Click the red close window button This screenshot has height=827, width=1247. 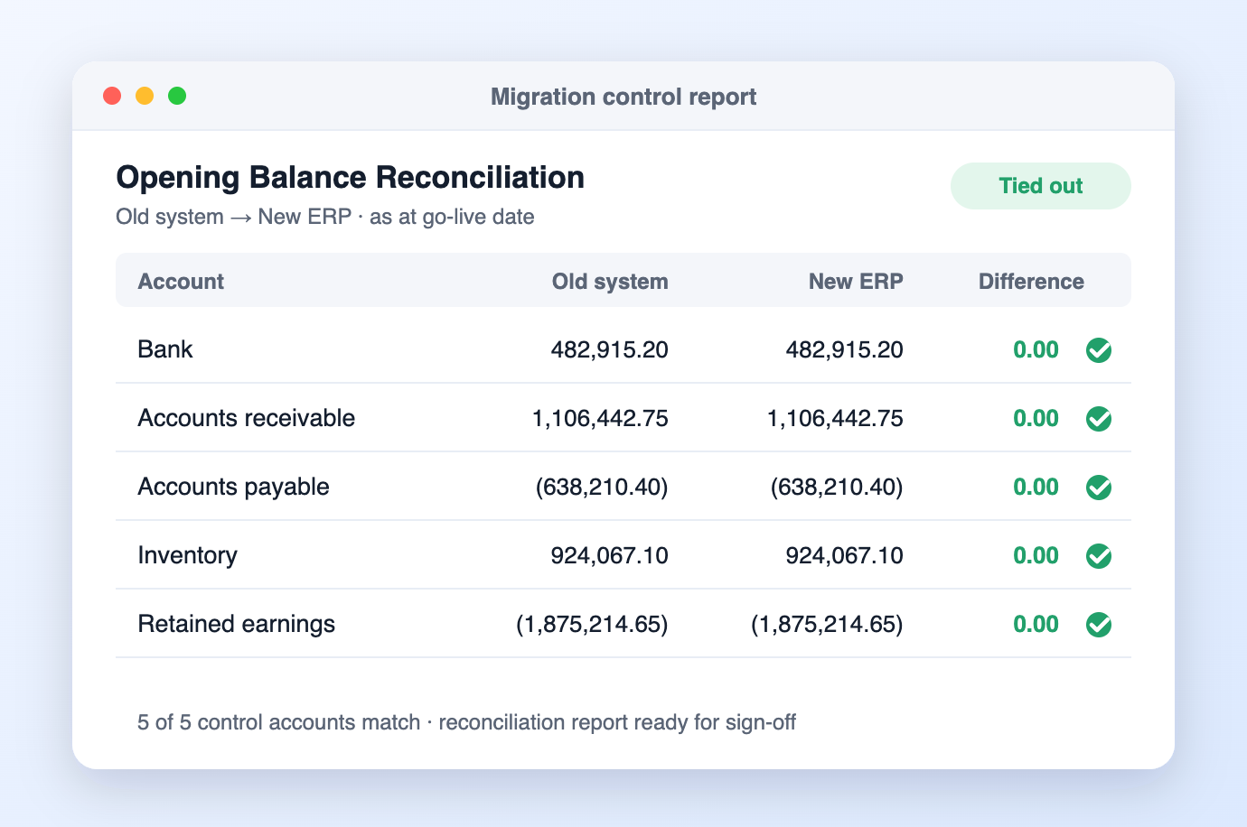pos(112,96)
